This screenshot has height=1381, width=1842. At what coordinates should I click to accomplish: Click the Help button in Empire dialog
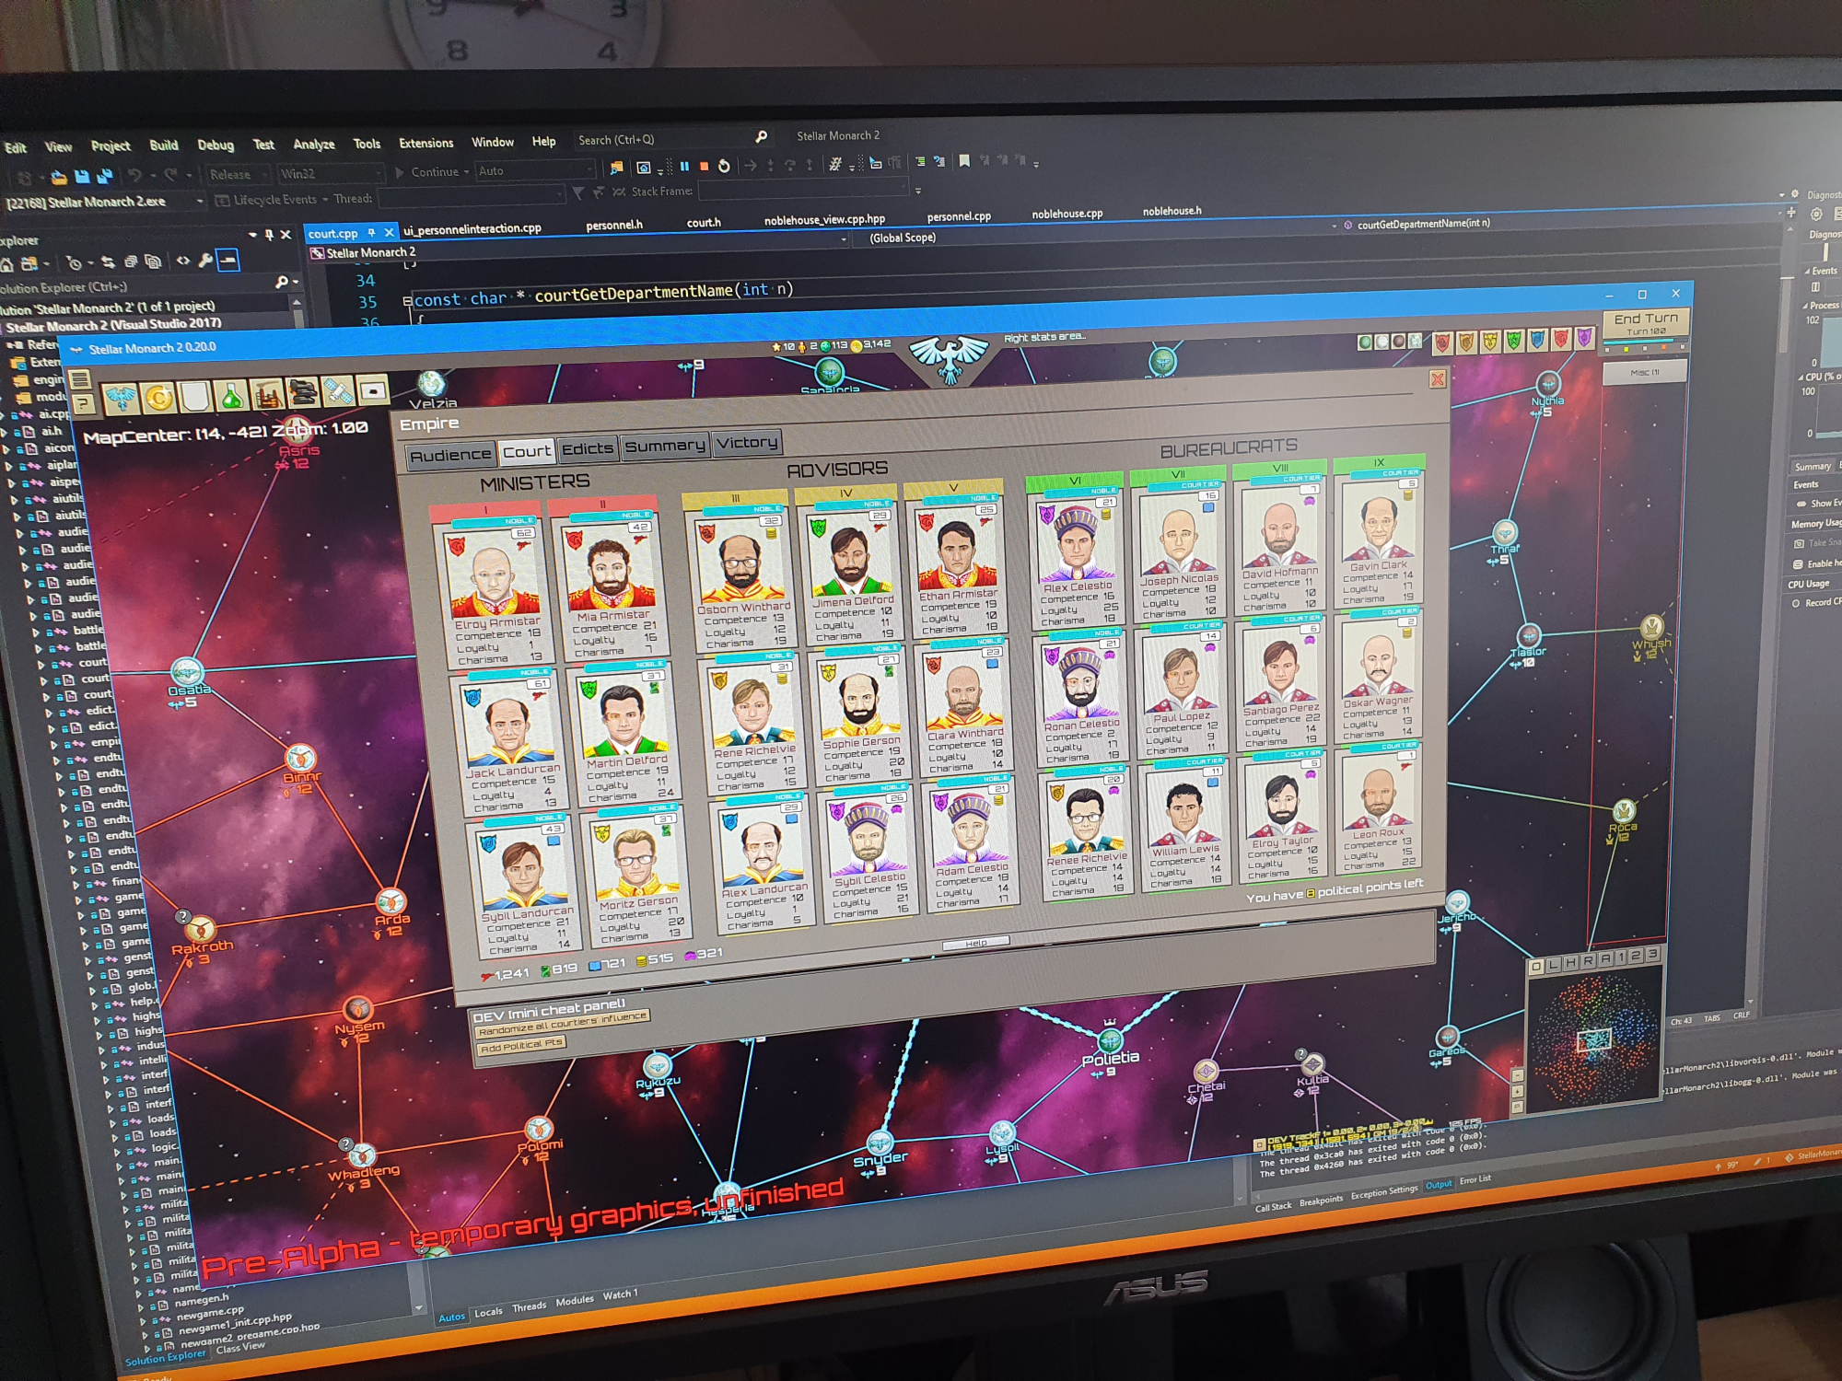[976, 943]
